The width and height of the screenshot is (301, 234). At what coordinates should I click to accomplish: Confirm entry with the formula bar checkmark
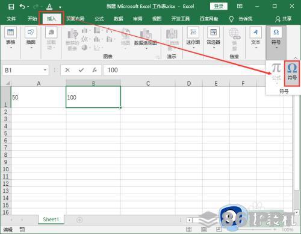tap(81, 70)
